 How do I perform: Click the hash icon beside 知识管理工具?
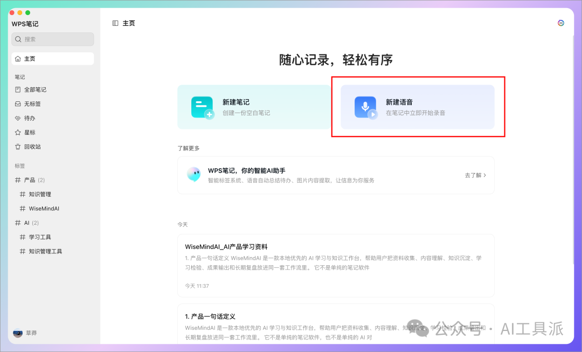pos(23,251)
